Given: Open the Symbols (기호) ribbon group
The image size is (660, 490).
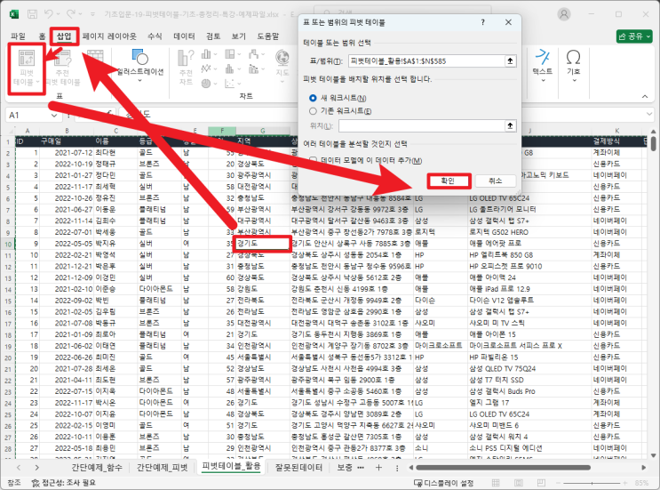Looking at the screenshot, I should 574,66.
